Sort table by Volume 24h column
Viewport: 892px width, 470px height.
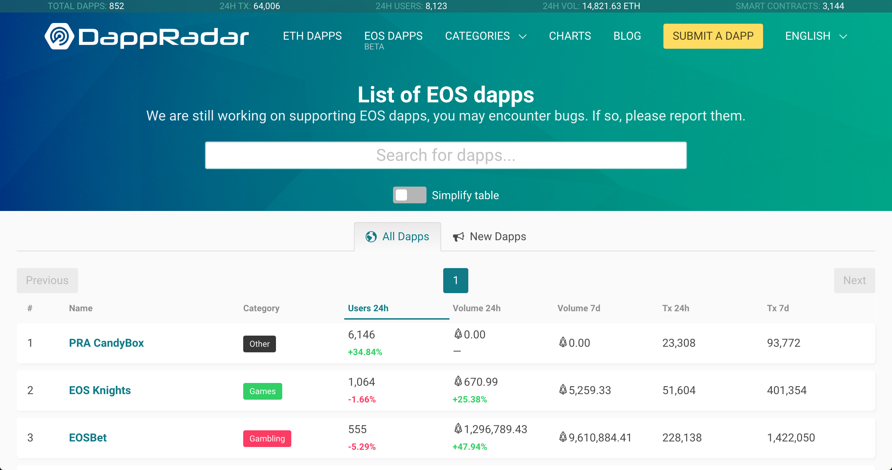pos(477,308)
